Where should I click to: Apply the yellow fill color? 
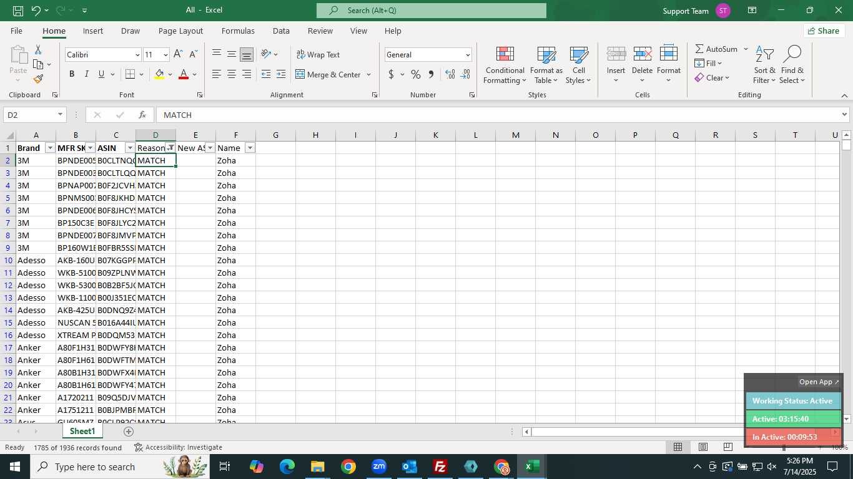(160, 74)
